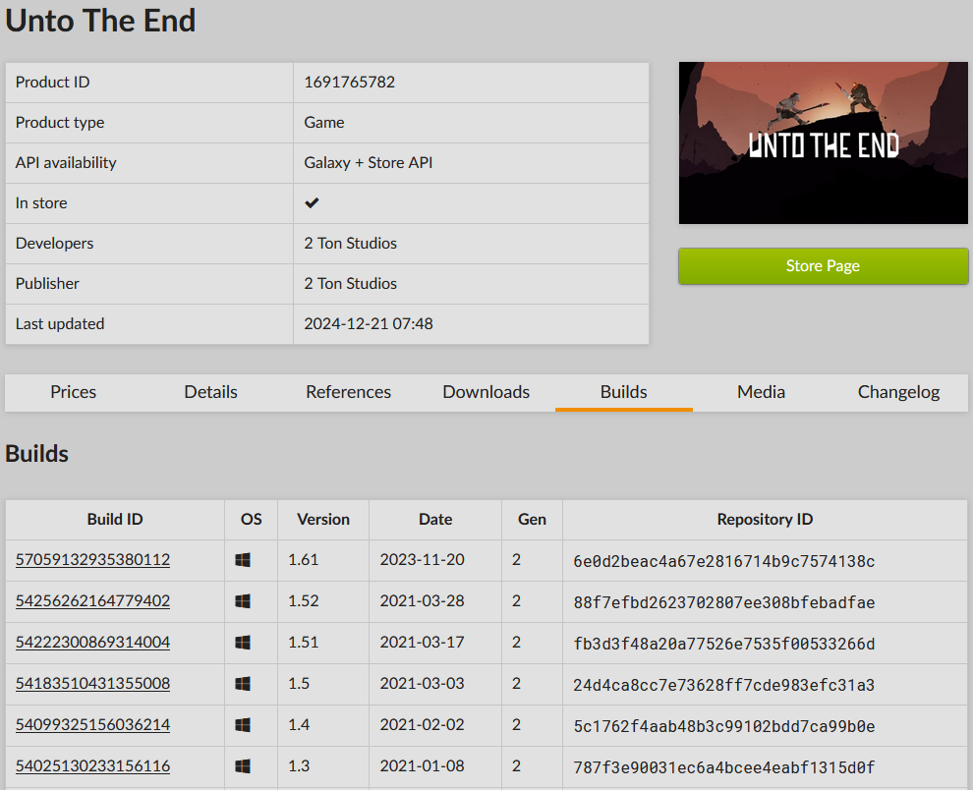Click the In store checkmark icon
The width and height of the screenshot is (973, 790).
312,203
